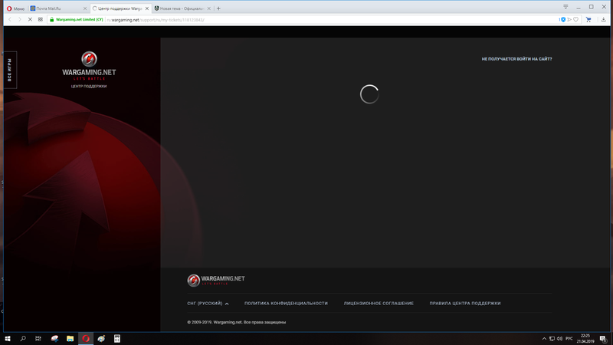Open the Calculator taskbar icon

[x=117, y=339]
